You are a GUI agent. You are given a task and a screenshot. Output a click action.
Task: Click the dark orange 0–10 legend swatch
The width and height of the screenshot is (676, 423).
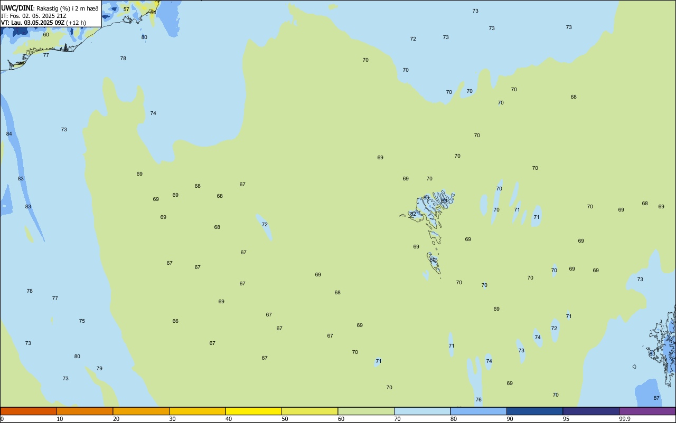point(29,411)
